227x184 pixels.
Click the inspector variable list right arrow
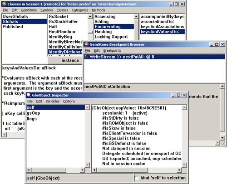click(82, 170)
